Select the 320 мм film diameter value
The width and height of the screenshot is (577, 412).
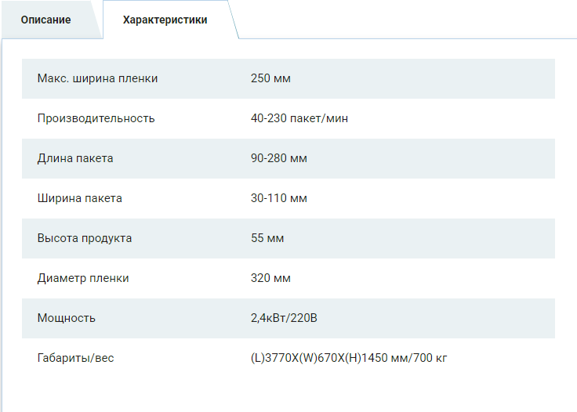pyautogui.click(x=271, y=278)
